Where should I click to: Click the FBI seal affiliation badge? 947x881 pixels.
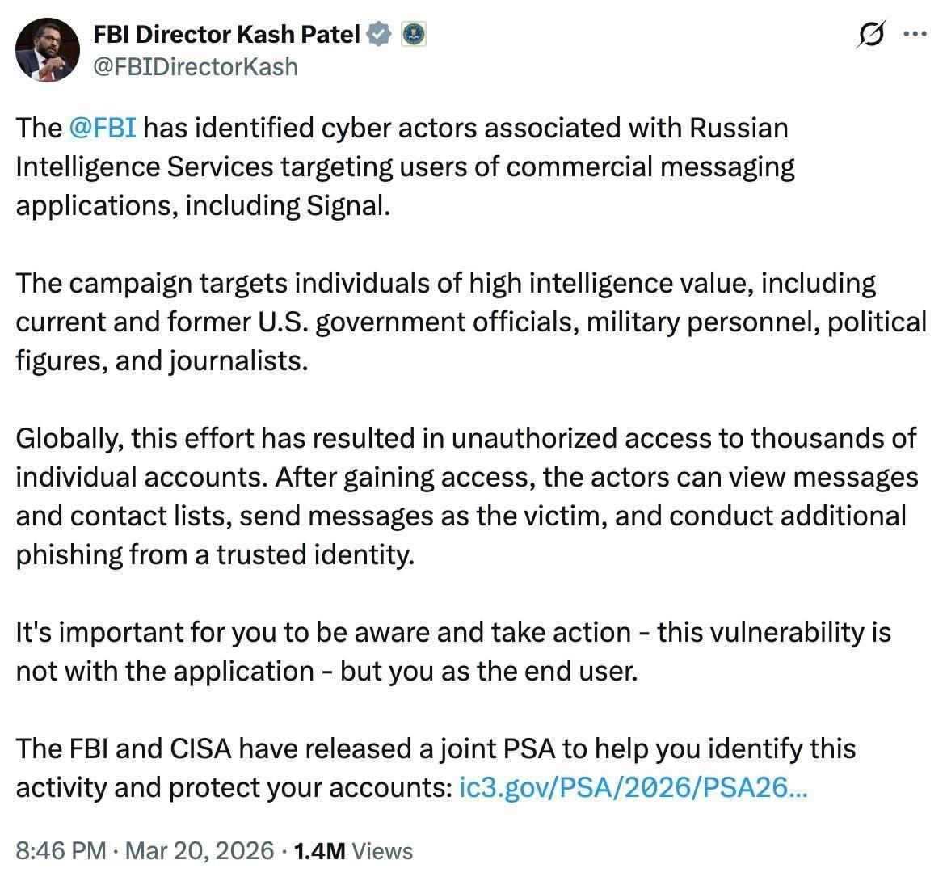414,34
